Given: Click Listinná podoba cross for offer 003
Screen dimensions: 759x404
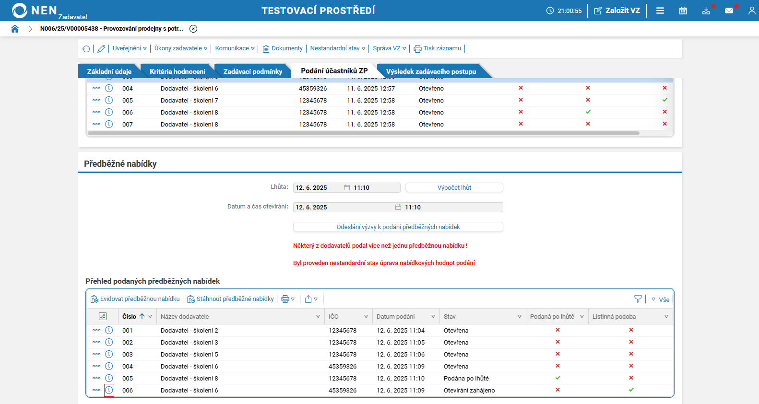Looking at the screenshot, I should 631,354.
